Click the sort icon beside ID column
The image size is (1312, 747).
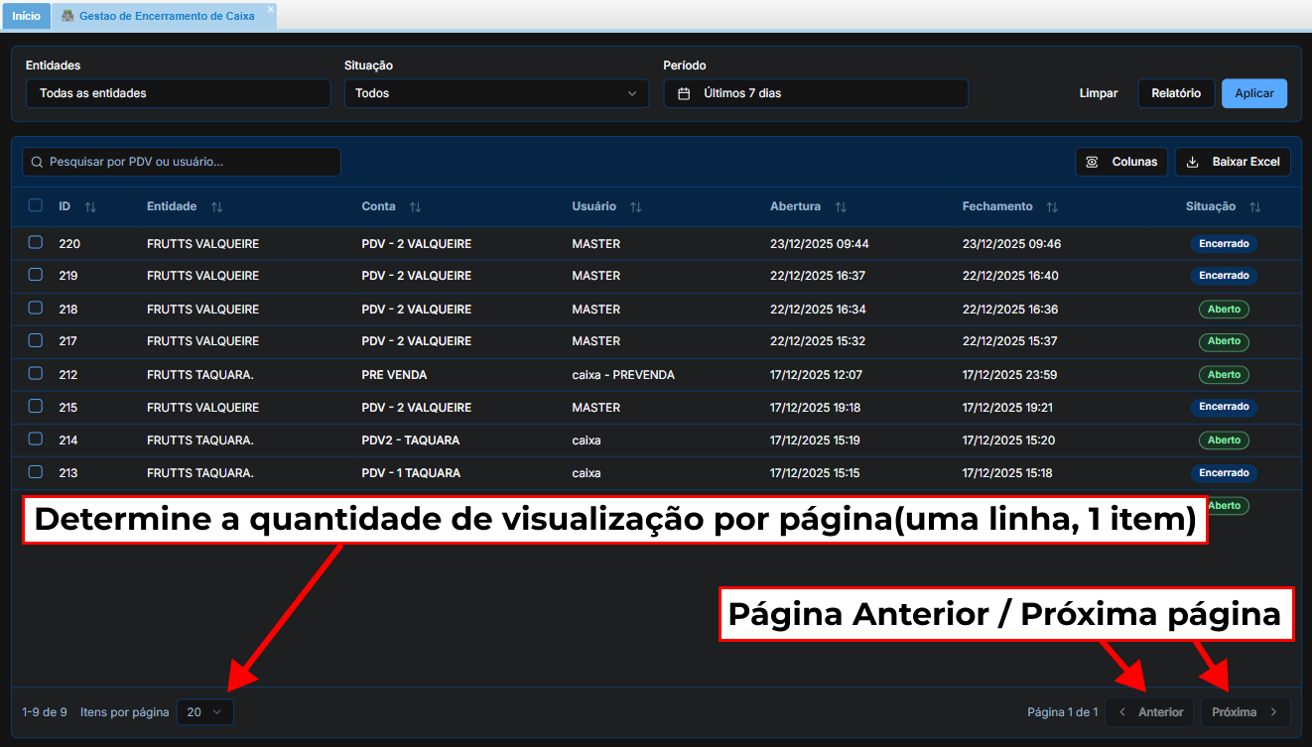[x=90, y=207]
